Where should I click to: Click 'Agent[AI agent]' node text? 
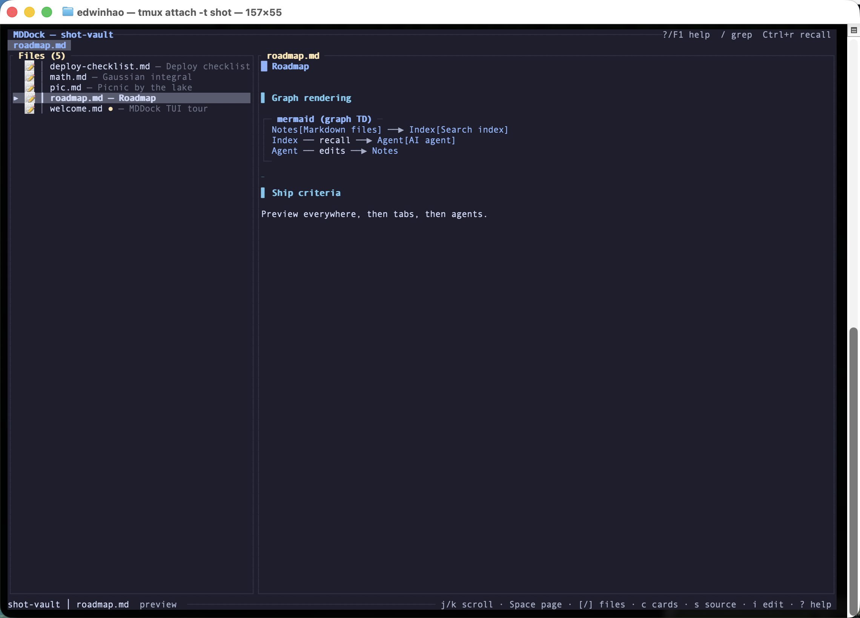(416, 140)
